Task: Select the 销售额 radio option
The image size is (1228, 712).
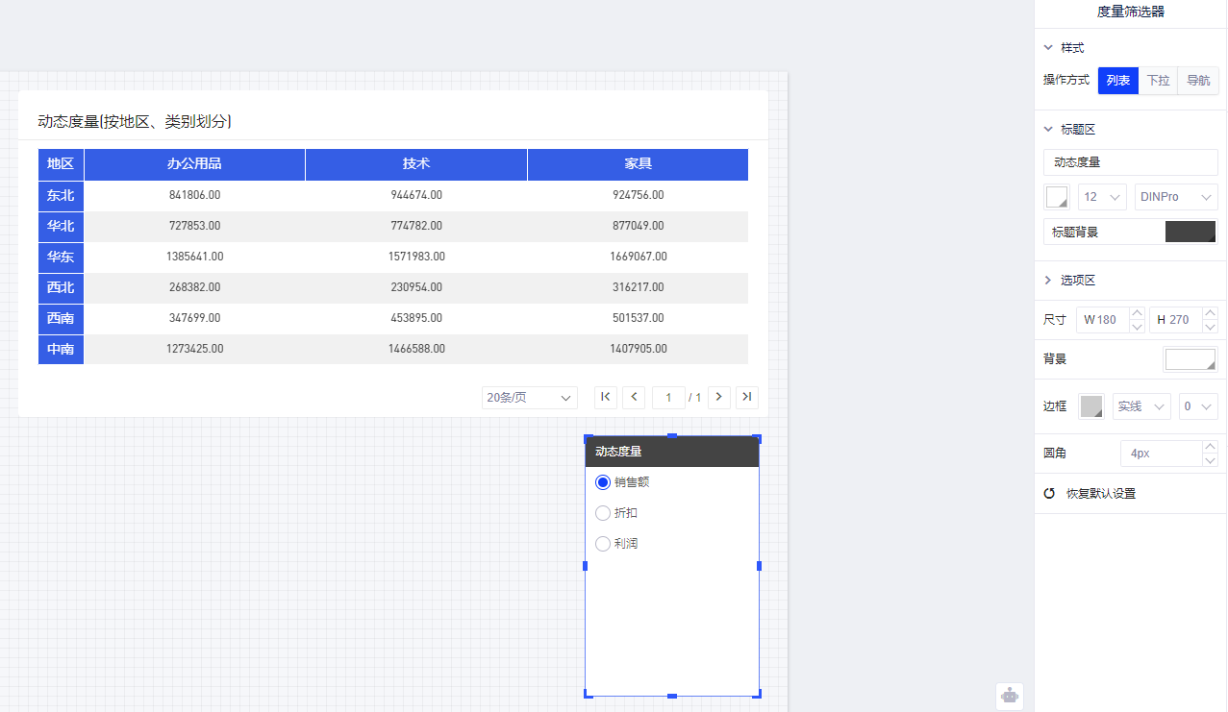Action: (603, 482)
